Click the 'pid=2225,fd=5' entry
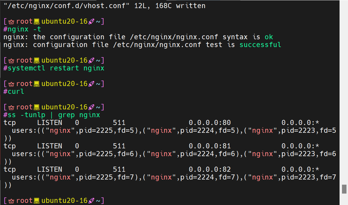The height and width of the screenshot is (205, 348). coord(107,131)
